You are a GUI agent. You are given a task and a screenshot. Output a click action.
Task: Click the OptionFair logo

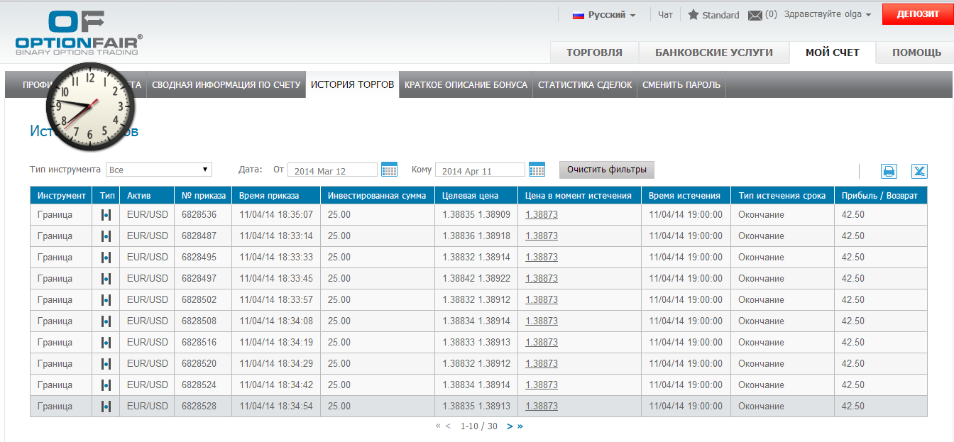79,33
